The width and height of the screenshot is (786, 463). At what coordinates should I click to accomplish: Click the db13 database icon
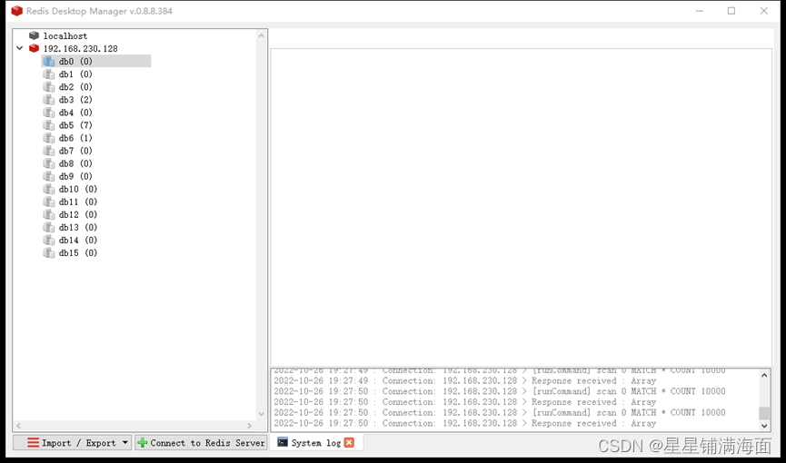49,228
